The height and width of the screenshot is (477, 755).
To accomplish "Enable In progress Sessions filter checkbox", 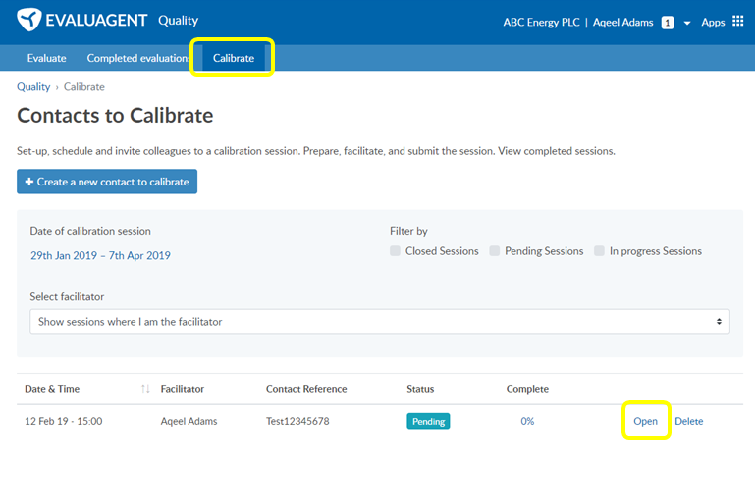I will [599, 251].
